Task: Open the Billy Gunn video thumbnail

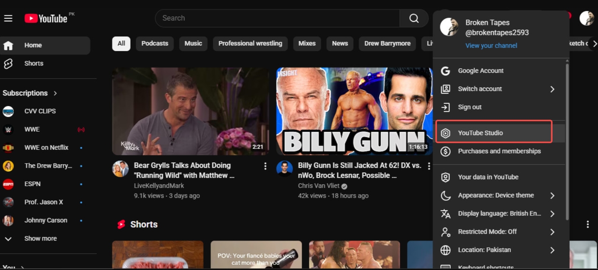Action: point(354,111)
